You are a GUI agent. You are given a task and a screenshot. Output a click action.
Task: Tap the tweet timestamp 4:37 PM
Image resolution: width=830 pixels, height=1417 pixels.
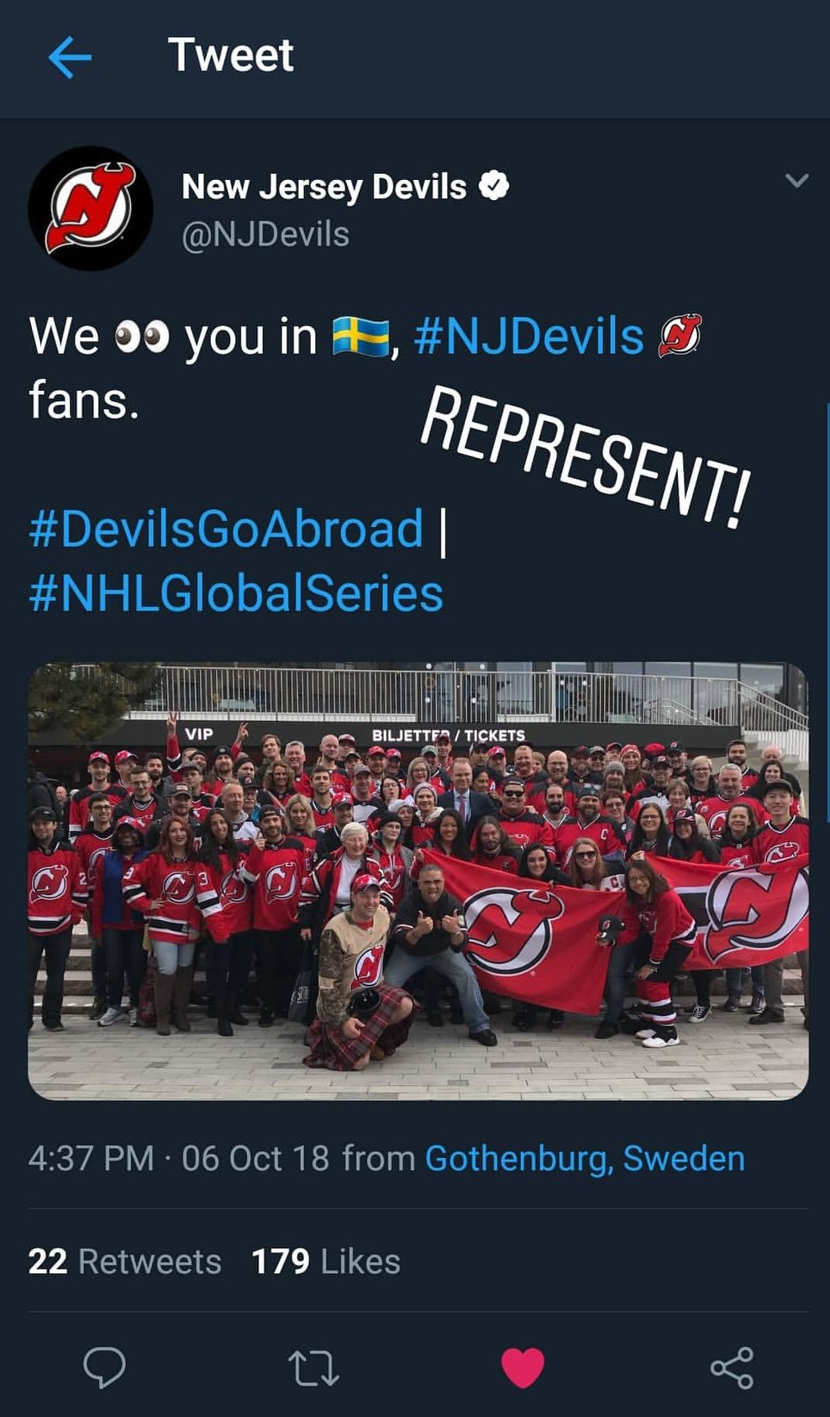click(91, 1158)
